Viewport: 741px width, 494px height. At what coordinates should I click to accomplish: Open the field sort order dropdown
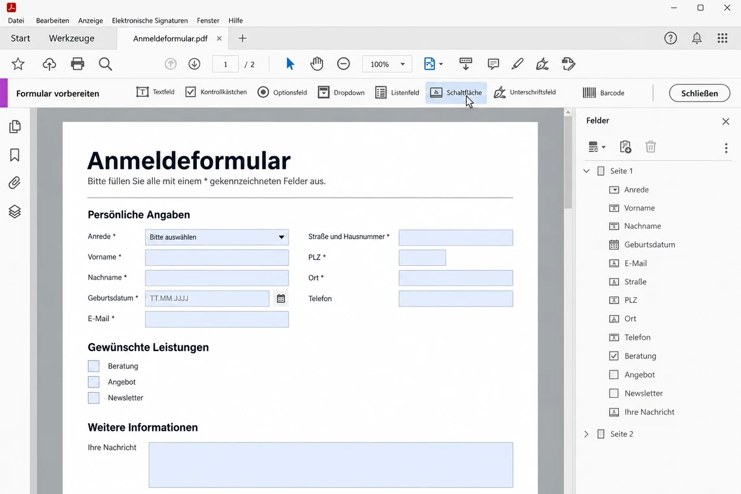[x=597, y=147]
